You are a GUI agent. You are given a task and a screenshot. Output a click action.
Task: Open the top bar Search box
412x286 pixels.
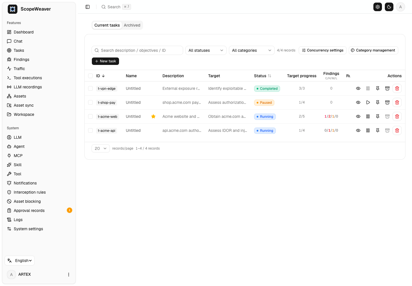(x=116, y=7)
